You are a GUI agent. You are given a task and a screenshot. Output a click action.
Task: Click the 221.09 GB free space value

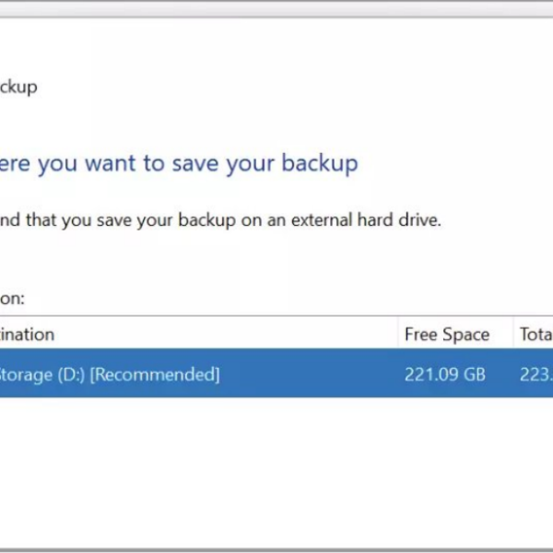pos(444,374)
